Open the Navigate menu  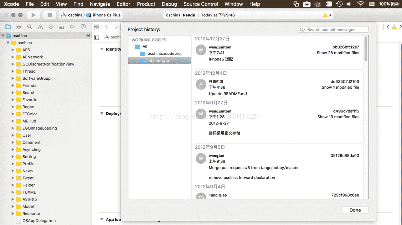(x=100, y=4)
